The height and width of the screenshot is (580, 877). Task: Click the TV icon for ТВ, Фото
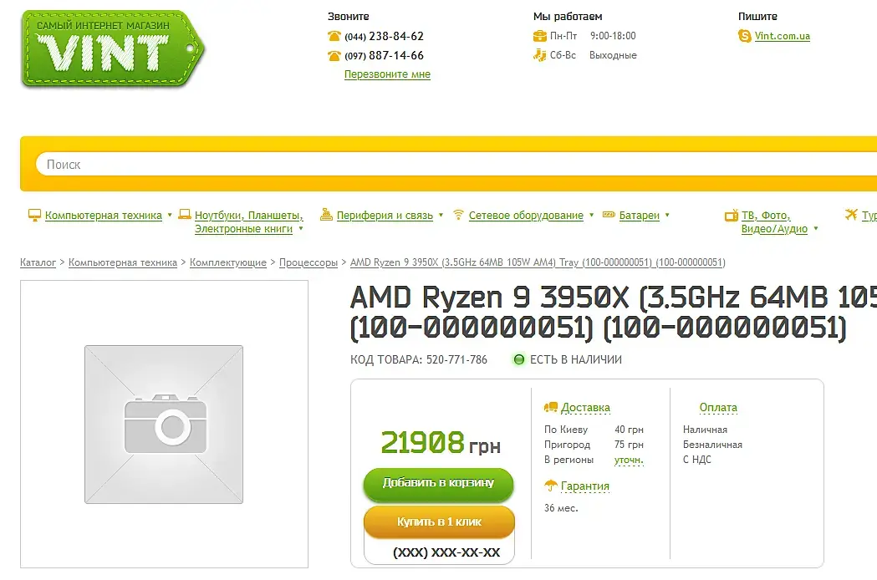pos(731,216)
